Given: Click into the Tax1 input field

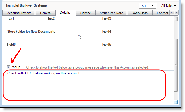Looking at the screenshot, I should click(25, 24).
